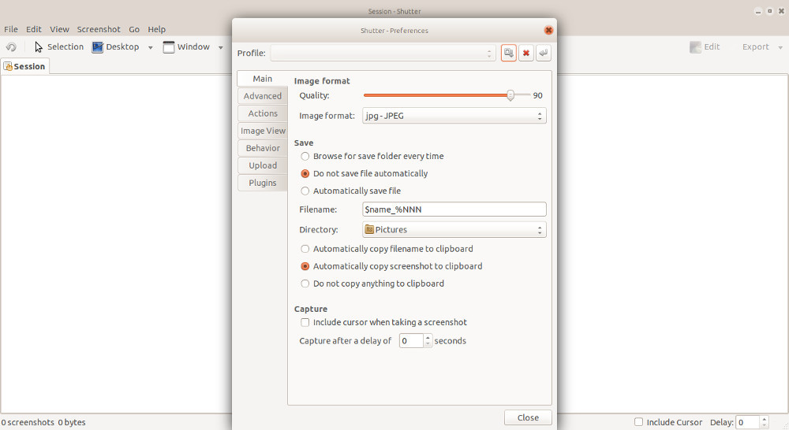
Task: Click the save profile icon
Action: click(x=509, y=53)
